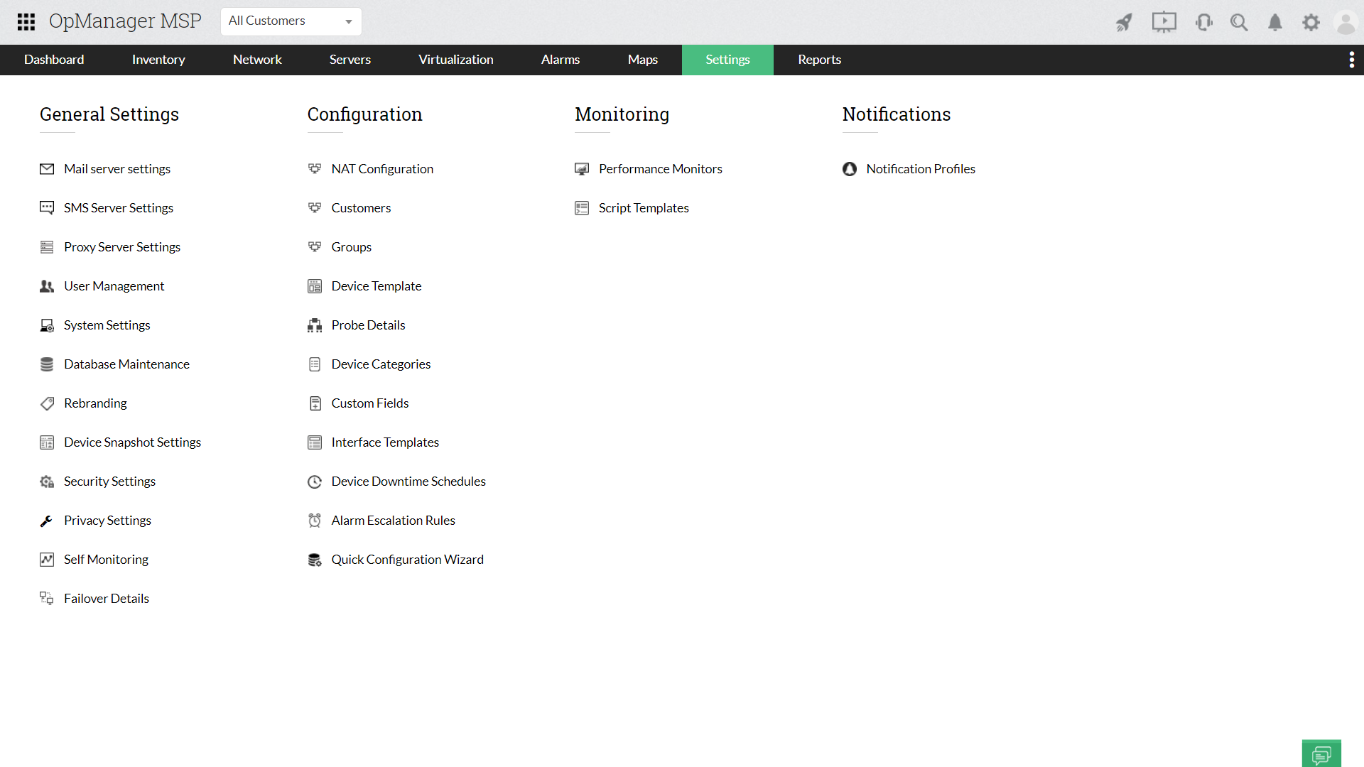Open Device Downtime Schedules

click(x=408, y=482)
